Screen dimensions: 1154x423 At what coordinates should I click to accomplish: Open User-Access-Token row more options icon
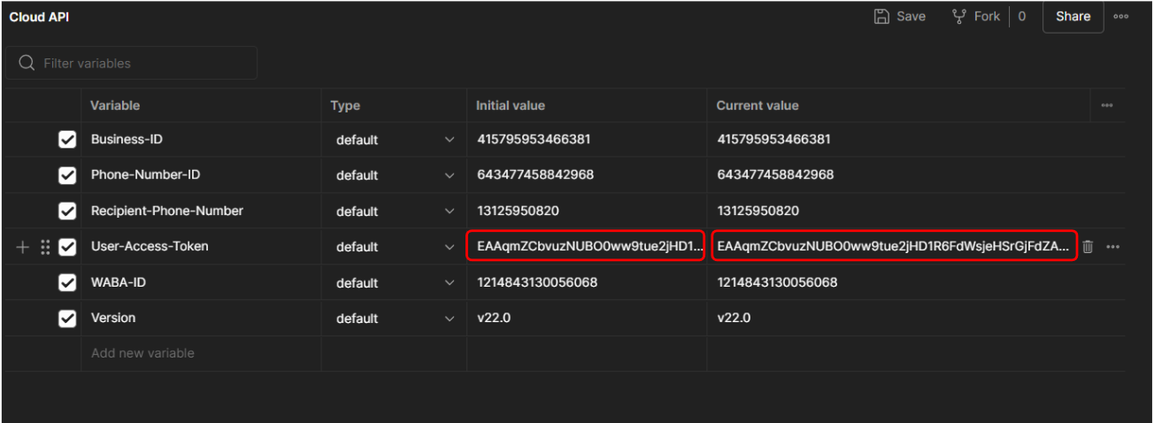pos(1112,247)
